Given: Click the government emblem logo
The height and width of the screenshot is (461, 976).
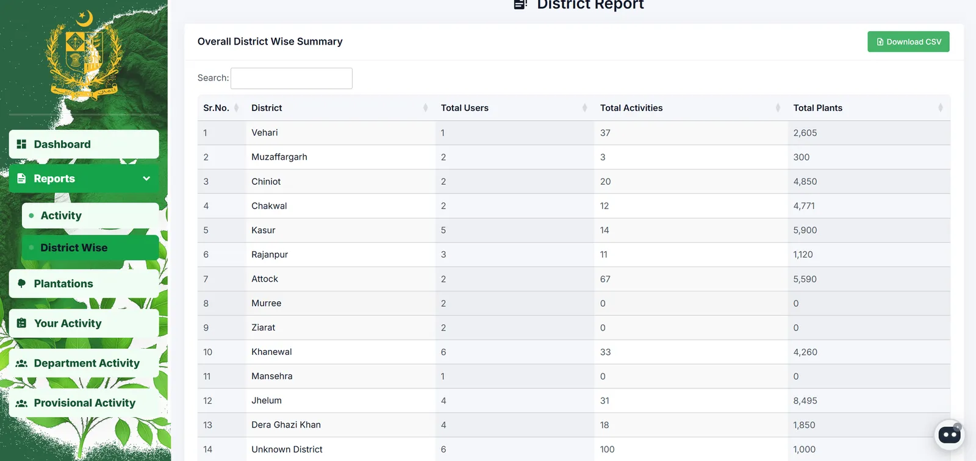Looking at the screenshot, I should tap(84, 56).
